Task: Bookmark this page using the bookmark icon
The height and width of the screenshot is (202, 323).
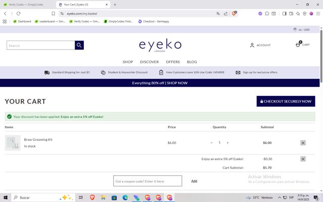Action: click(53, 14)
